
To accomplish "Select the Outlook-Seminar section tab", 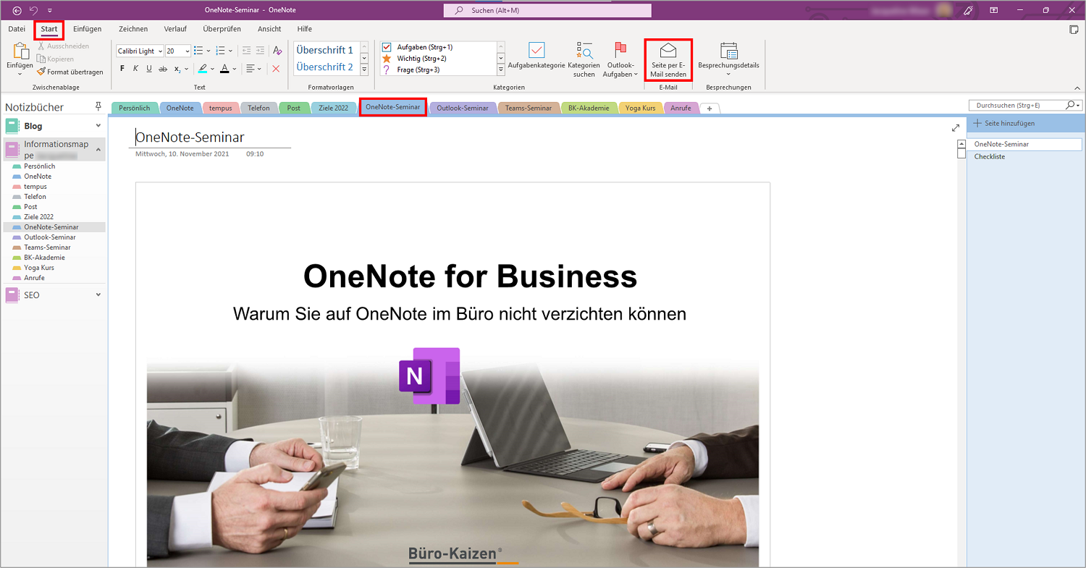I will click(463, 108).
